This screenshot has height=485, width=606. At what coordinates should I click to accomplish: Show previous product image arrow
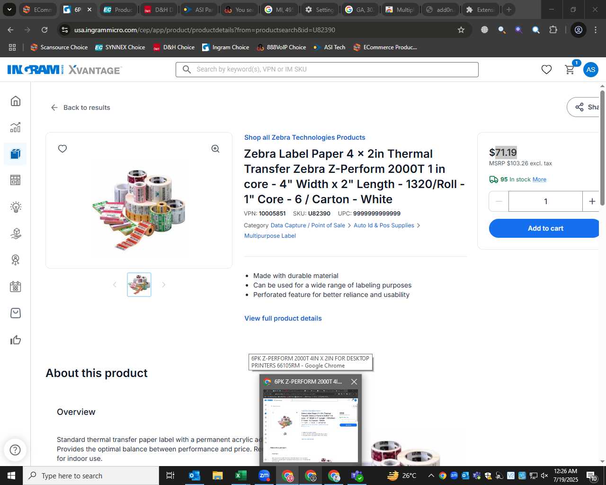115,285
